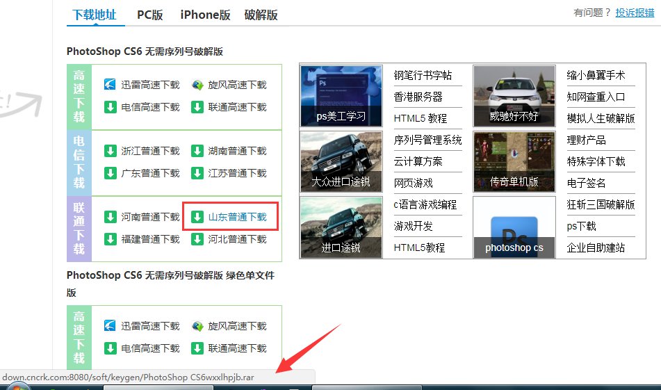
Task: Click the 模拟人生破解版 link
Action: (601, 118)
